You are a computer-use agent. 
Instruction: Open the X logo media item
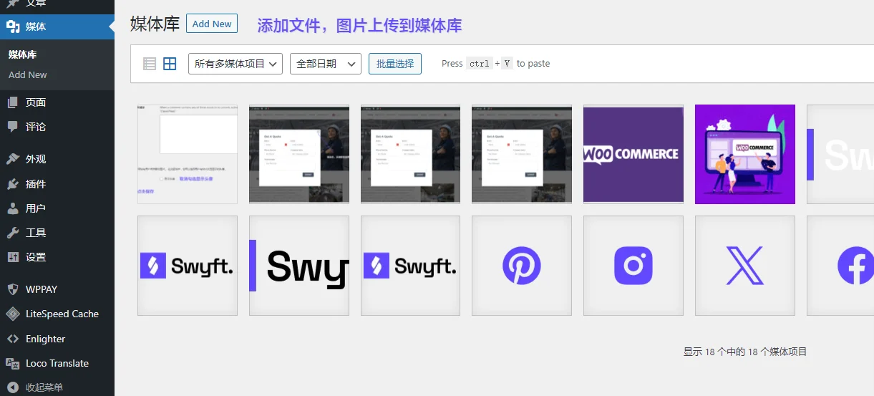[x=745, y=266]
